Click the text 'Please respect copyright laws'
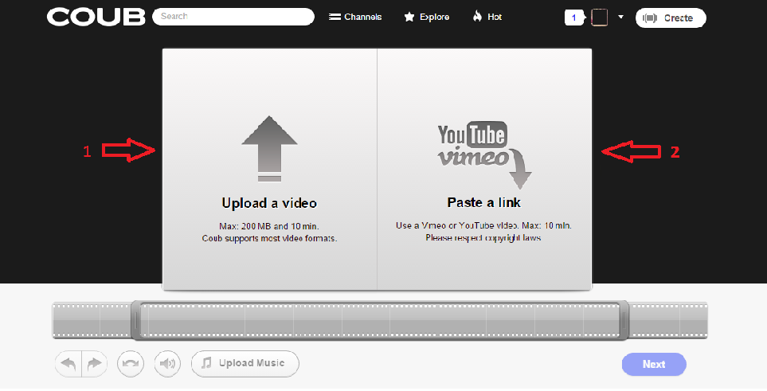Image resolution: width=767 pixels, height=391 pixels. click(x=483, y=238)
